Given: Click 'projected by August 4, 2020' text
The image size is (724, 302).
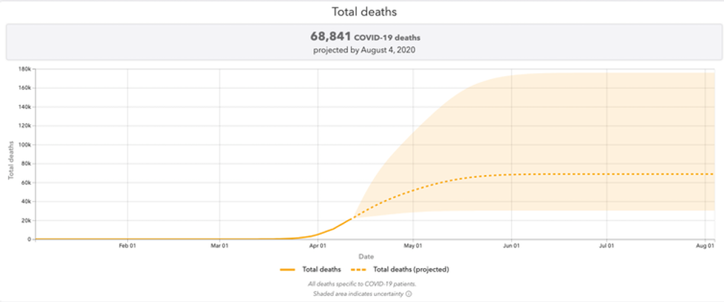Looking at the screenshot, I should point(362,49).
